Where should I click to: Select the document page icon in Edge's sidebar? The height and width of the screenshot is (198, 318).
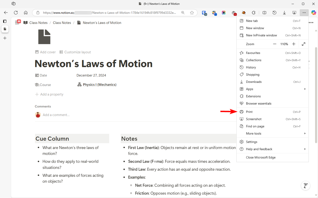pos(5,29)
